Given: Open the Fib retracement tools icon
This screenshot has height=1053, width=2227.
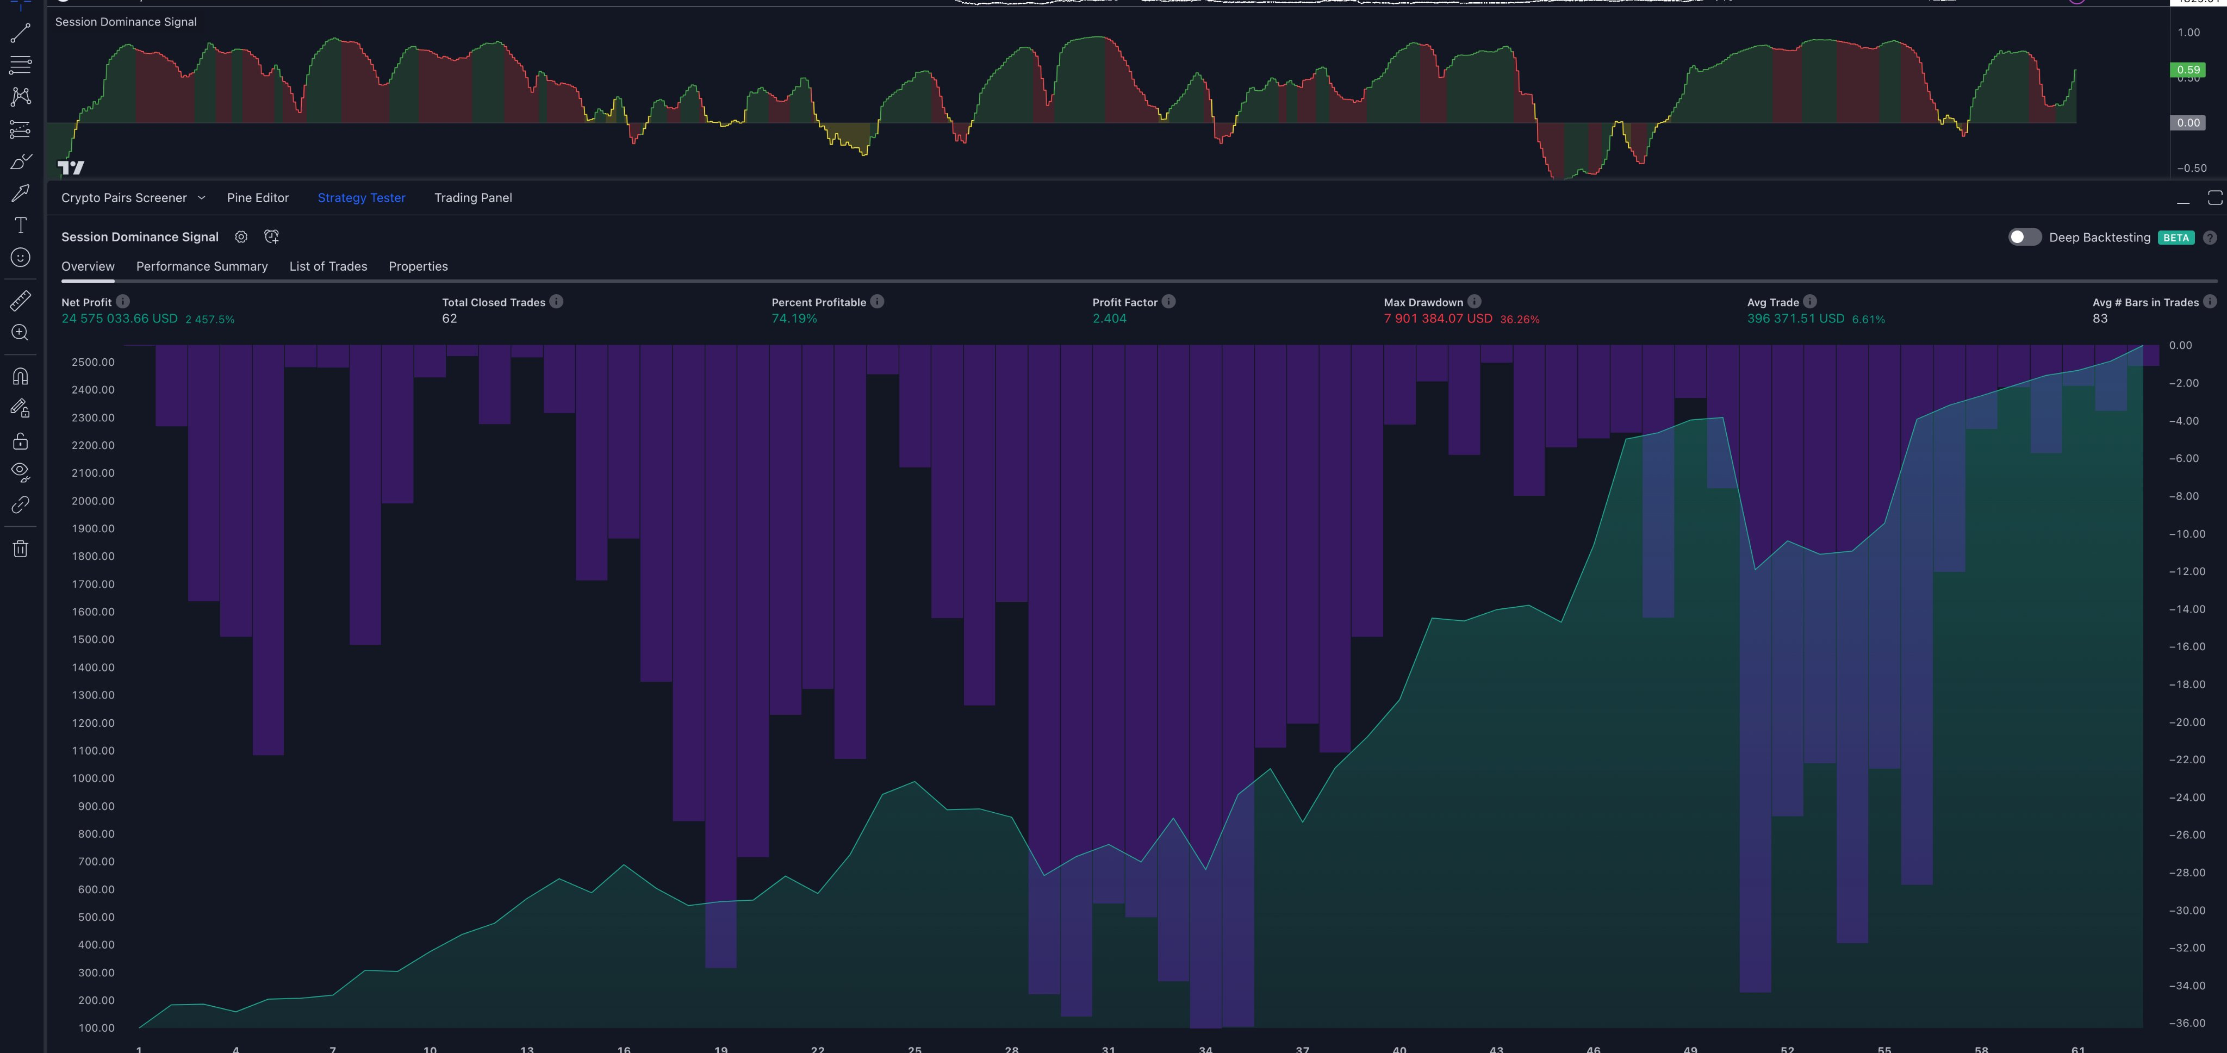Looking at the screenshot, I should click(21, 65).
